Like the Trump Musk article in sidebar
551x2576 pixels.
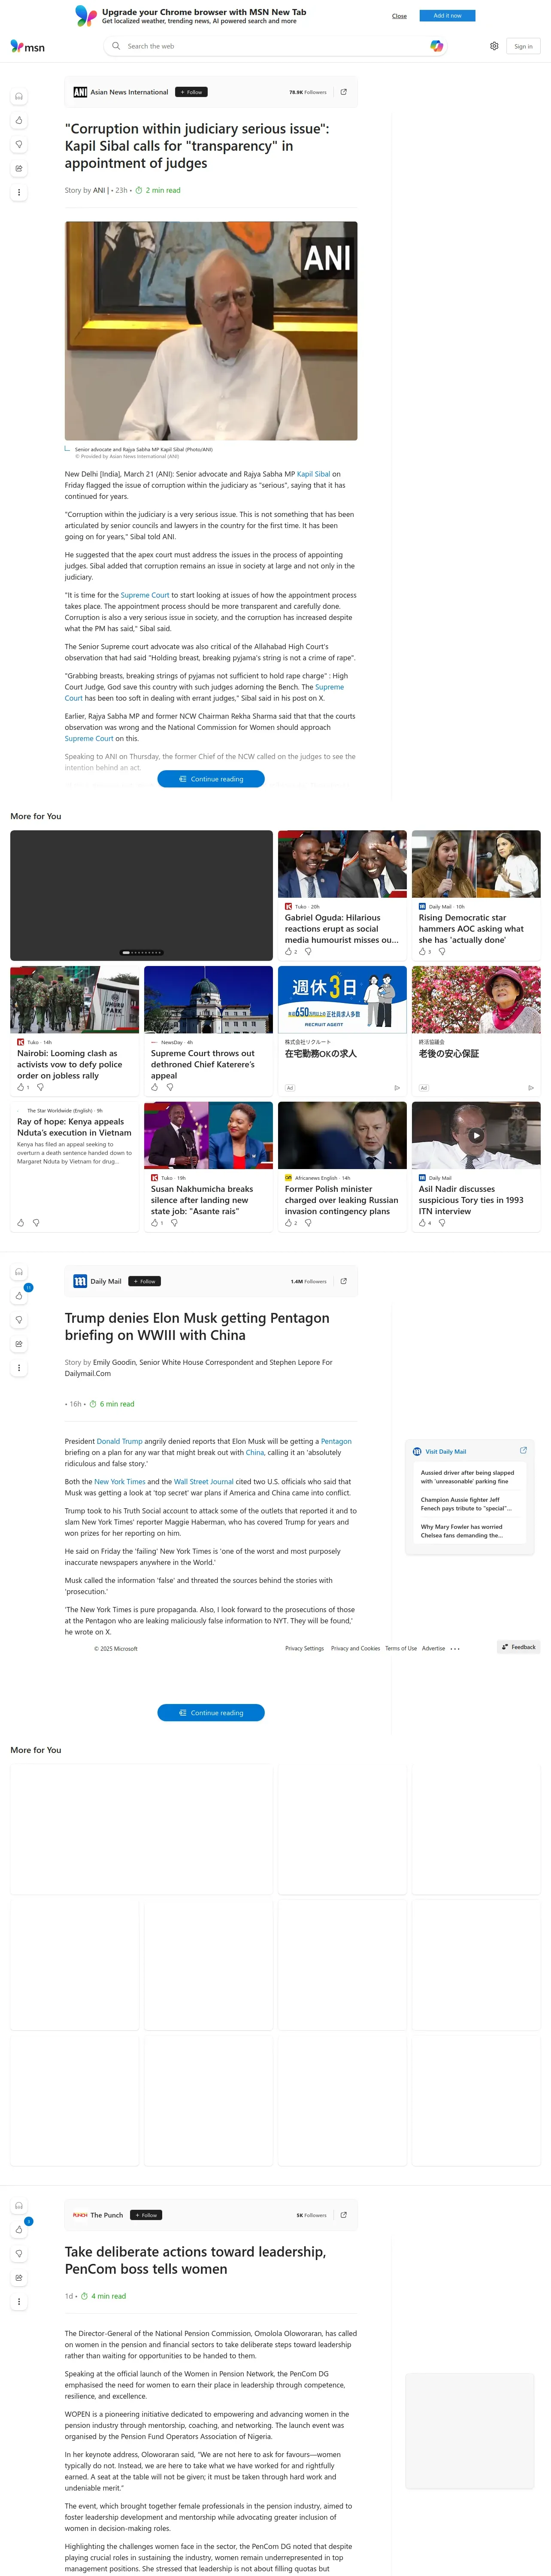click(x=19, y=1296)
